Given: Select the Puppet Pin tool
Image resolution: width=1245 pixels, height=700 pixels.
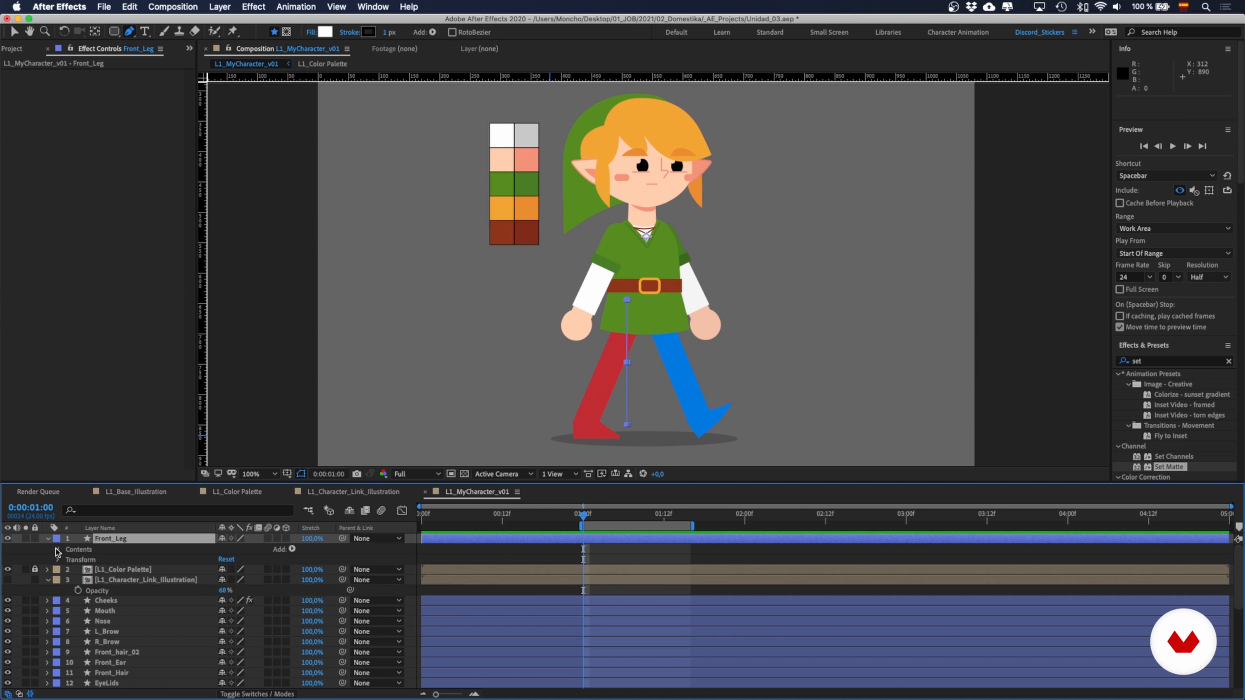Looking at the screenshot, I should (233, 32).
